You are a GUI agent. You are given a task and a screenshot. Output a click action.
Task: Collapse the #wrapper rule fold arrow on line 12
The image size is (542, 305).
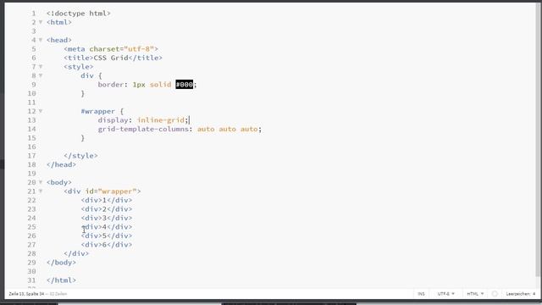click(41, 111)
